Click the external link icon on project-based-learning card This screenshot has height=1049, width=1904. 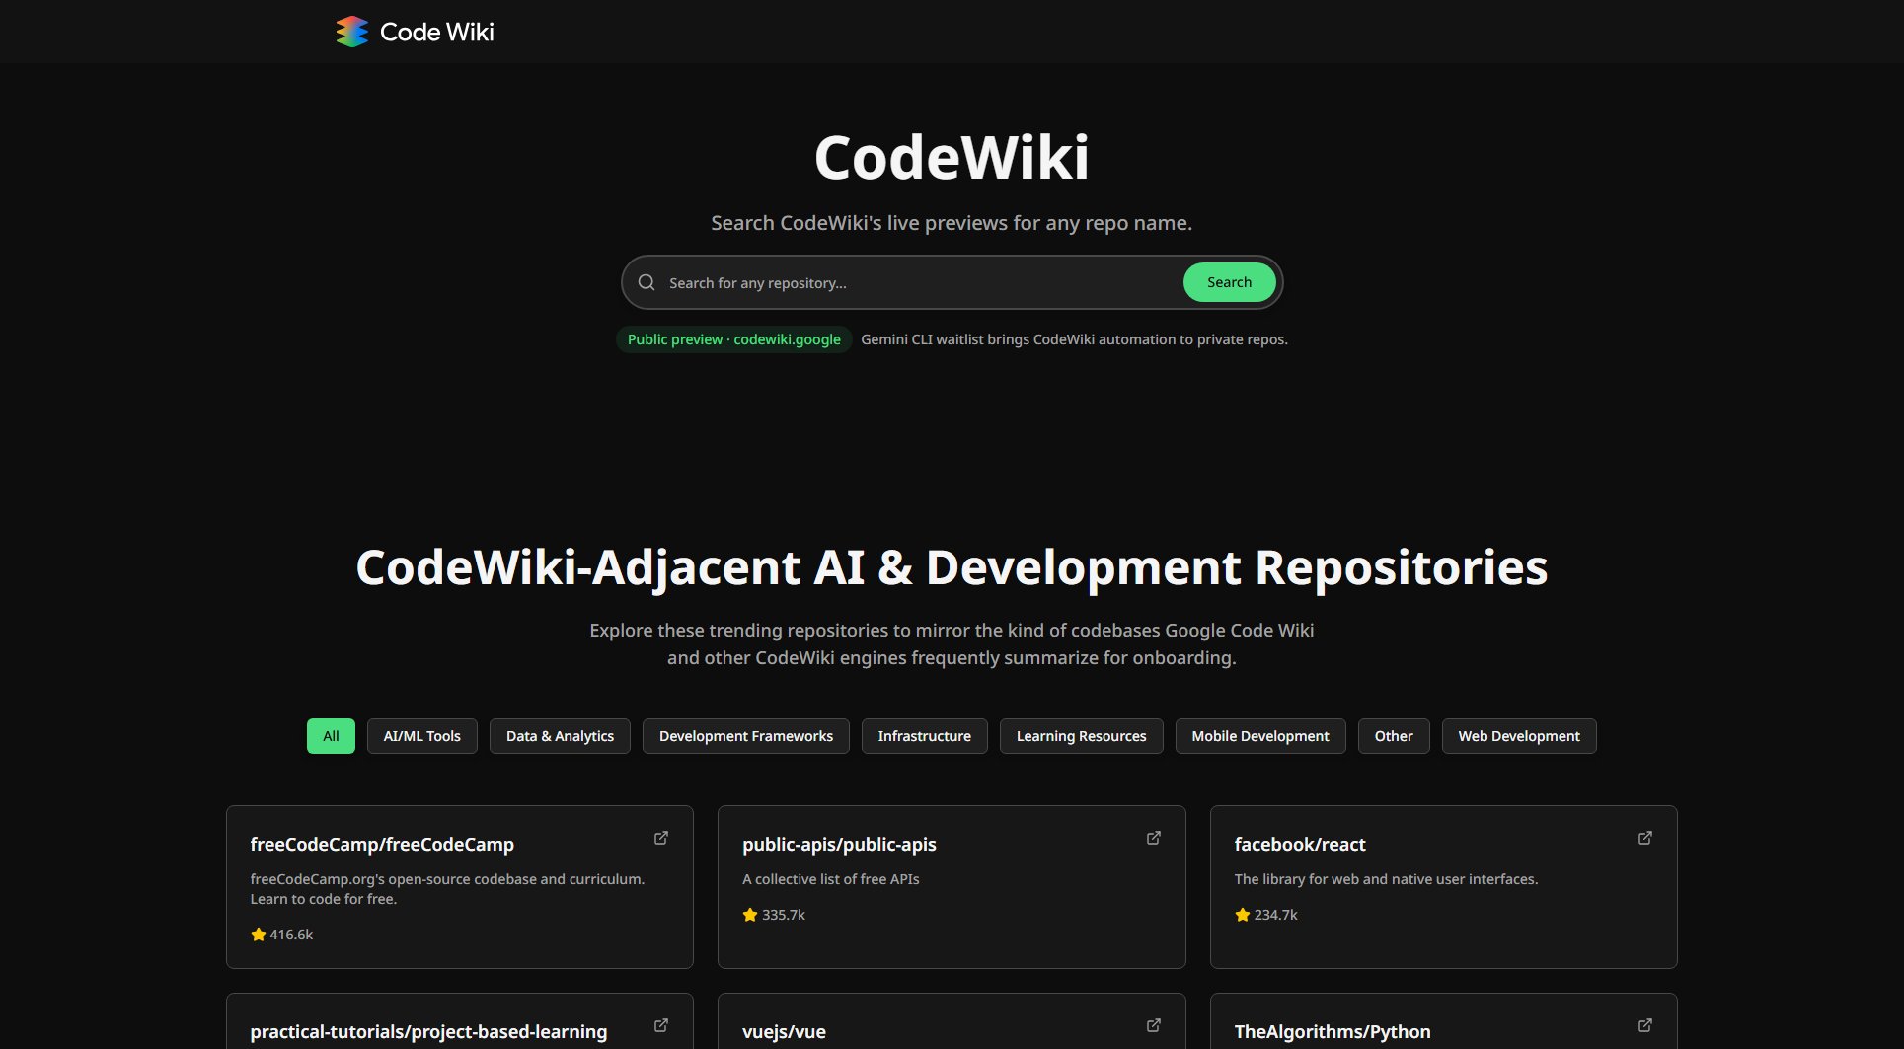(660, 1024)
